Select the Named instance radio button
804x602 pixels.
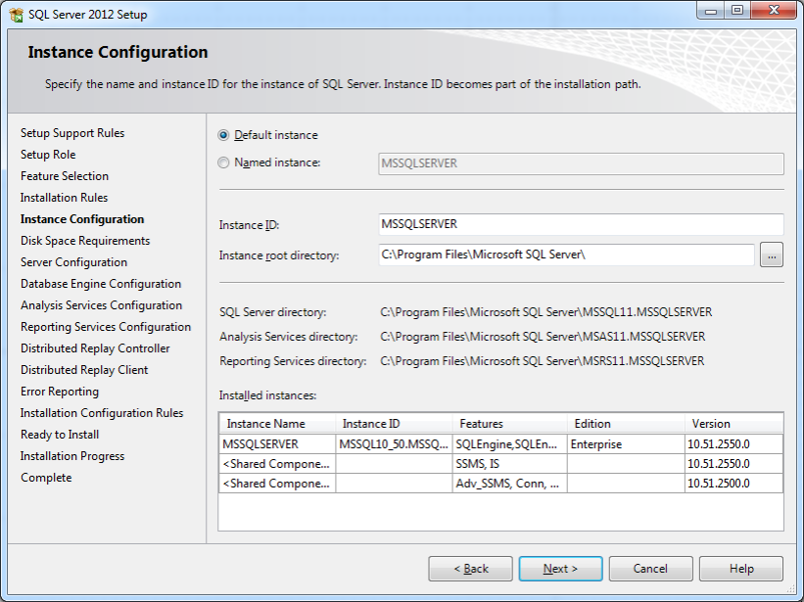click(x=223, y=162)
